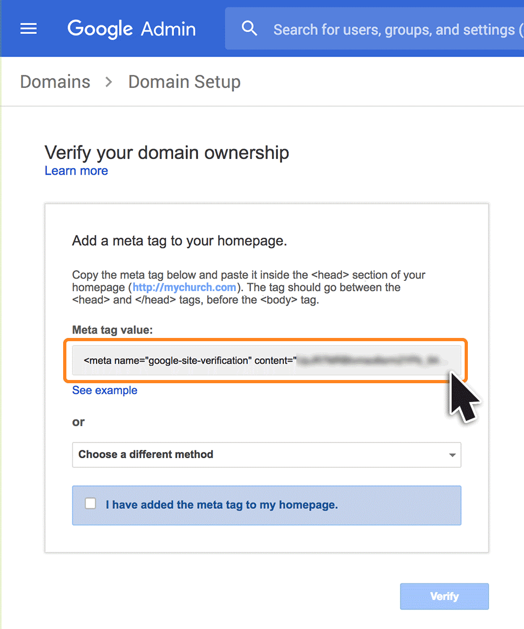Click the 'I have added the meta tag' label
The image size is (524, 629).
221,505
